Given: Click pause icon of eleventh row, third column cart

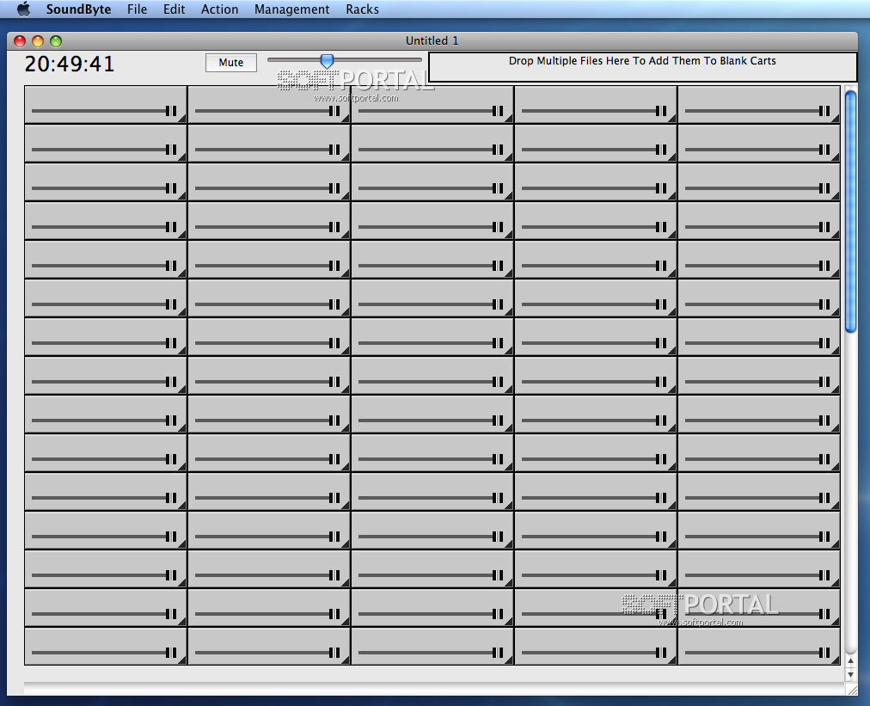Looking at the screenshot, I should pos(498,498).
